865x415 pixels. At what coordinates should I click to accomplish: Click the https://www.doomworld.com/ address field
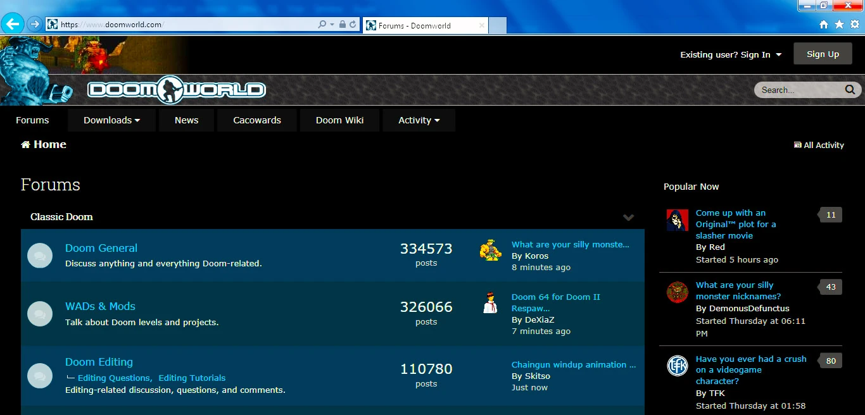187,24
